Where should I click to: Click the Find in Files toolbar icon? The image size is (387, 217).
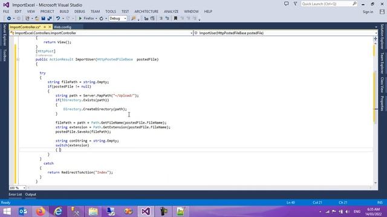click(134, 19)
